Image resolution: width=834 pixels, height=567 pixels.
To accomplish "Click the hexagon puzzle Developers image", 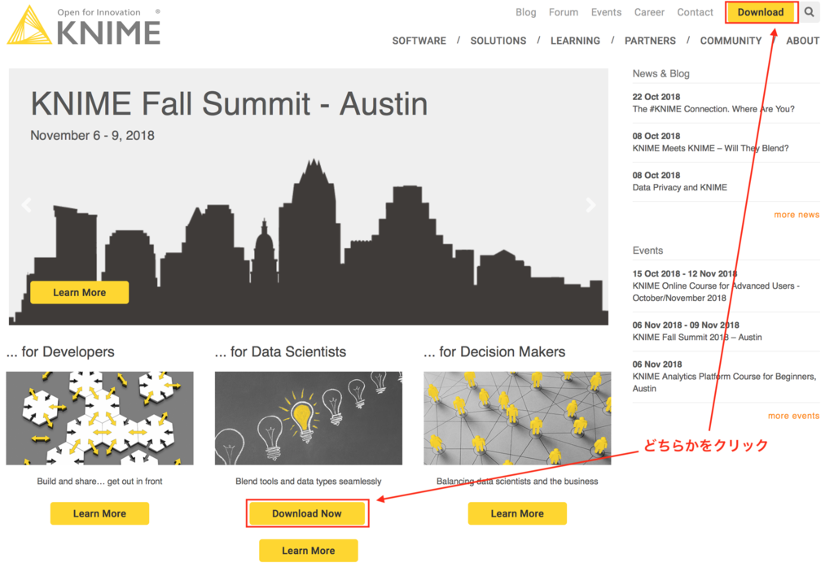I will pos(99,418).
